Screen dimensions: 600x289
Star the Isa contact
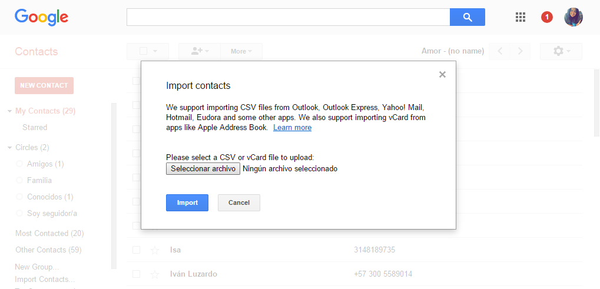[x=155, y=250]
